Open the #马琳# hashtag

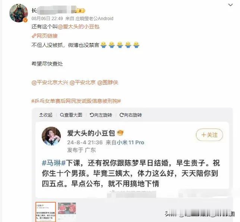(x=54, y=163)
